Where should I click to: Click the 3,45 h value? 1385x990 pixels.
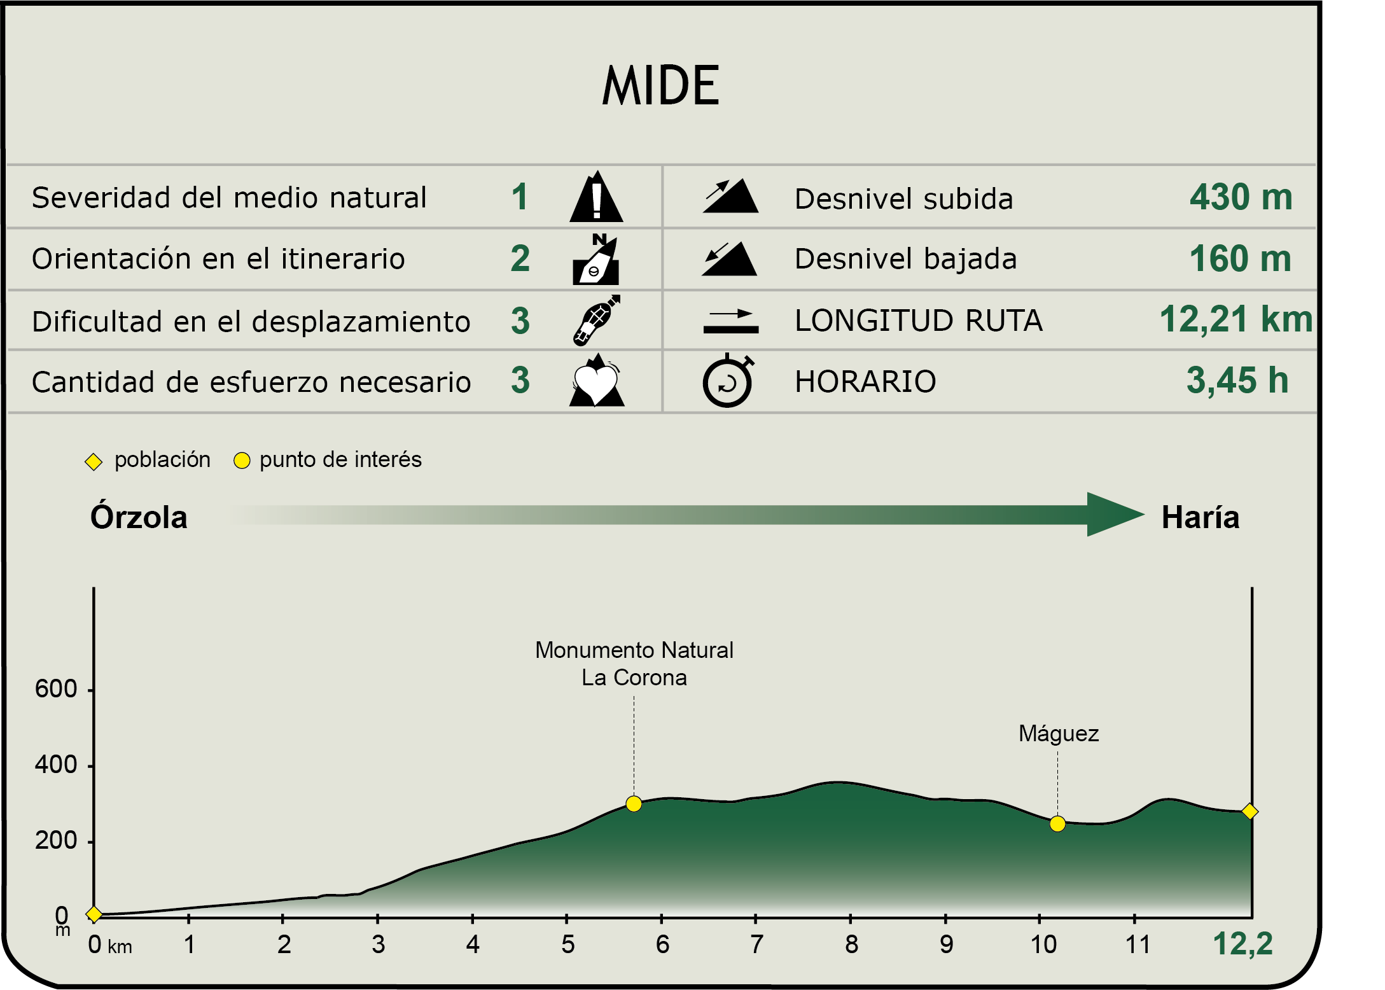pyautogui.click(x=1237, y=380)
